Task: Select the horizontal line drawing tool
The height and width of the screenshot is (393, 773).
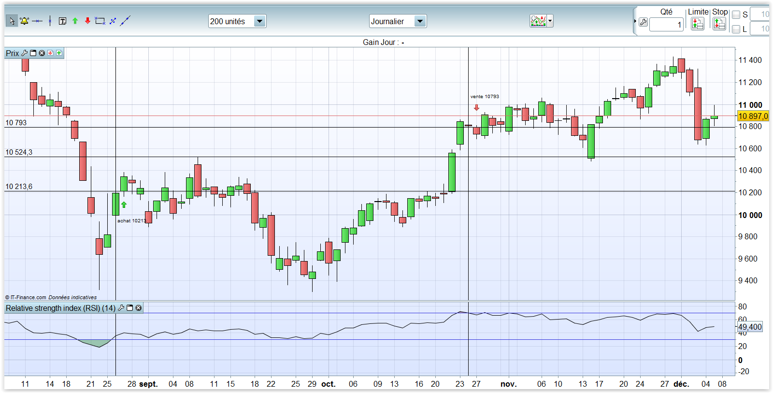Action: click(37, 21)
